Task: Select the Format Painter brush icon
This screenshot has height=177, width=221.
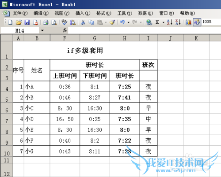Action: [x=112, y=22]
